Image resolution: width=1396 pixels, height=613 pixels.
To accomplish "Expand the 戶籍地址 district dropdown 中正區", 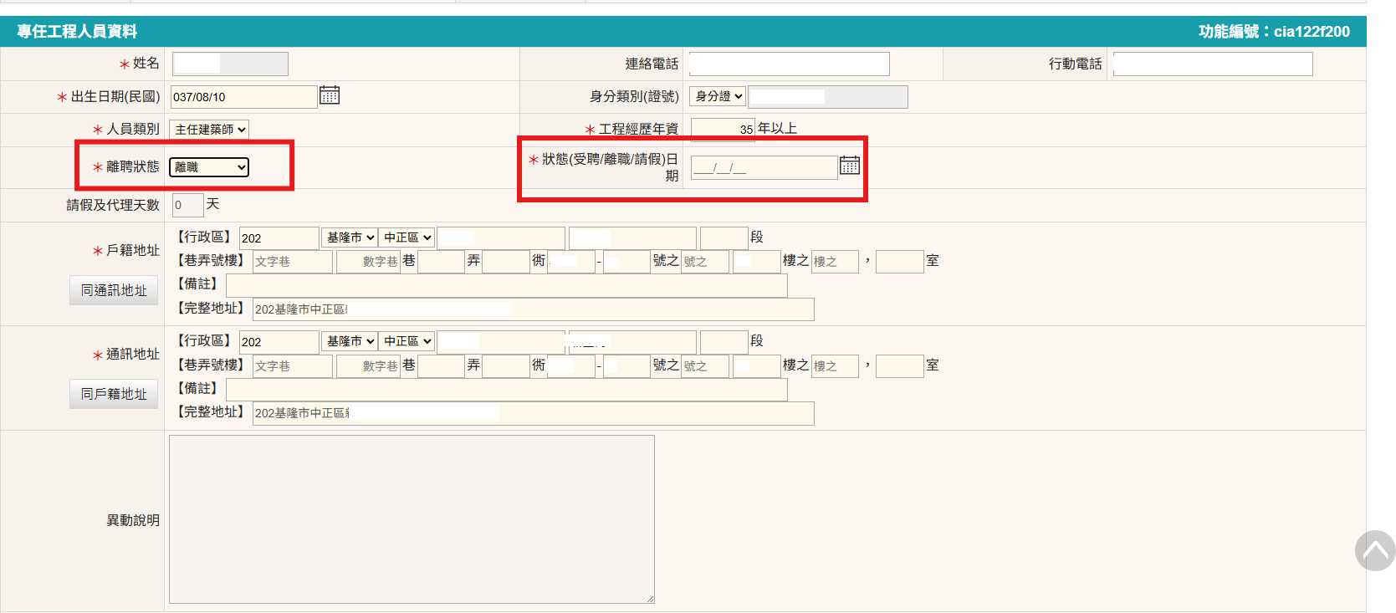I will tap(407, 238).
